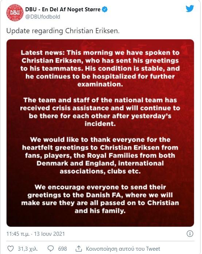The image size is (202, 254).
Task: Open the DBU - En Del Af Noget Større profile name
Action: pyautogui.click(x=63, y=9)
